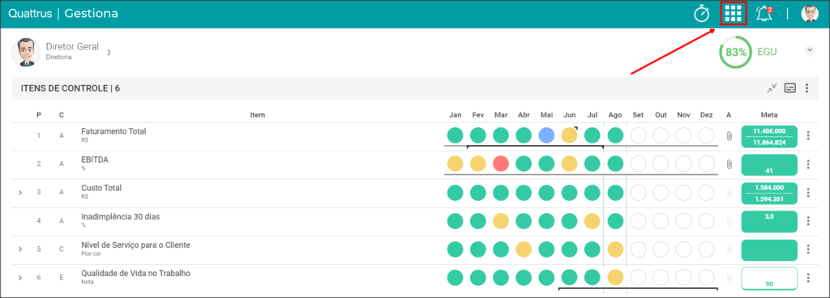Image resolution: width=830 pixels, height=298 pixels.
Task: Open the Qualidade de Vida meta box showing 90
Action: (x=769, y=279)
